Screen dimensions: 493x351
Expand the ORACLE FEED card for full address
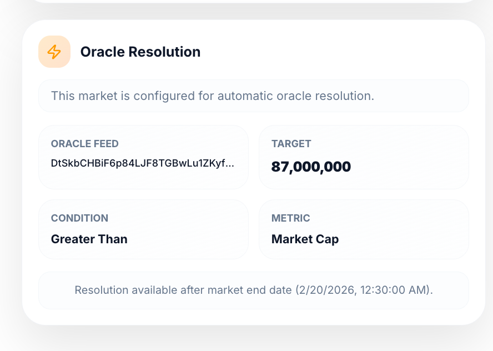(143, 157)
